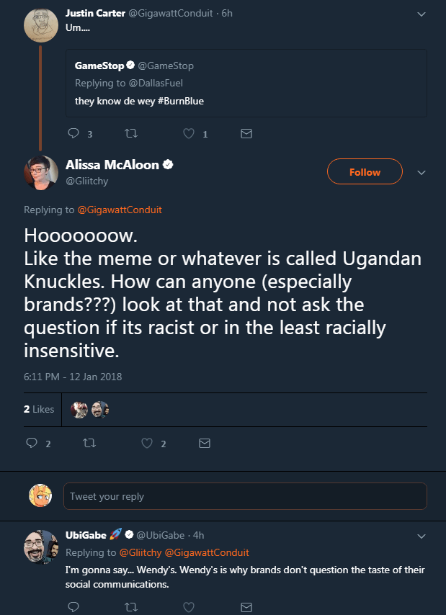The image size is (446, 615).
Task: Retweet UbiGabe's tweet
Action: [130, 606]
